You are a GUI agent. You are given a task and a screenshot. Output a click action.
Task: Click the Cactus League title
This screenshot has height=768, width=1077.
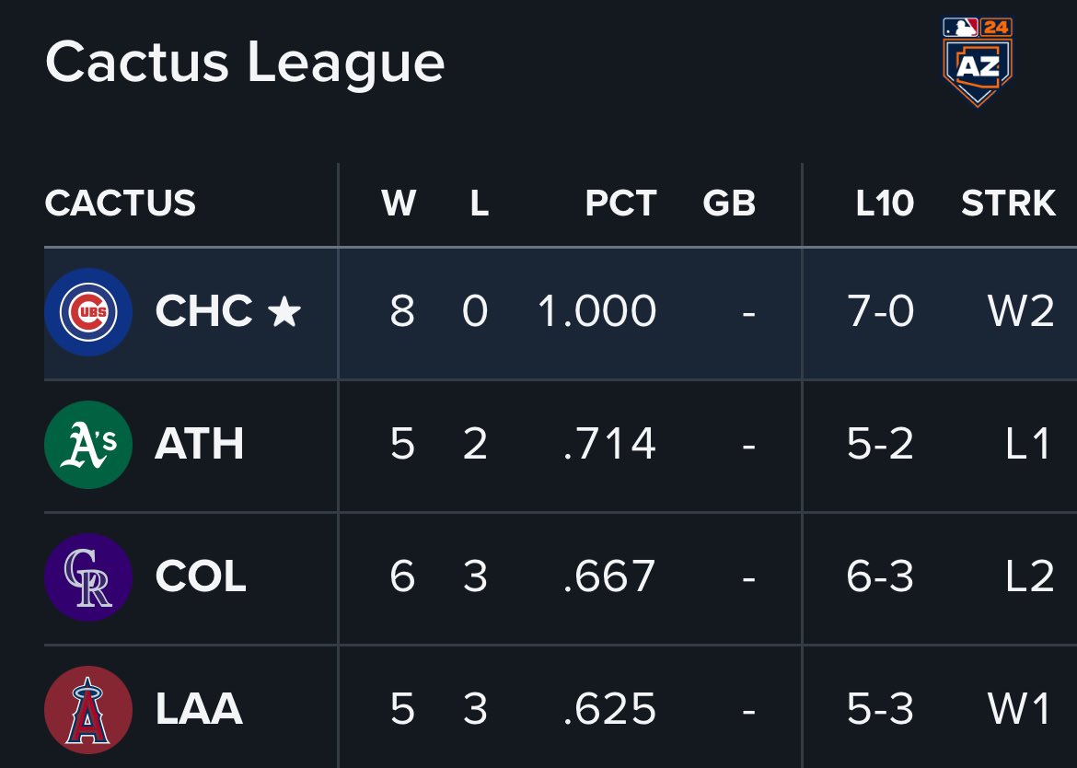point(245,64)
